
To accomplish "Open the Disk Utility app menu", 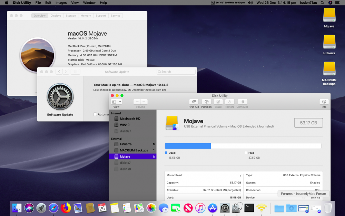I will pos(22,3).
